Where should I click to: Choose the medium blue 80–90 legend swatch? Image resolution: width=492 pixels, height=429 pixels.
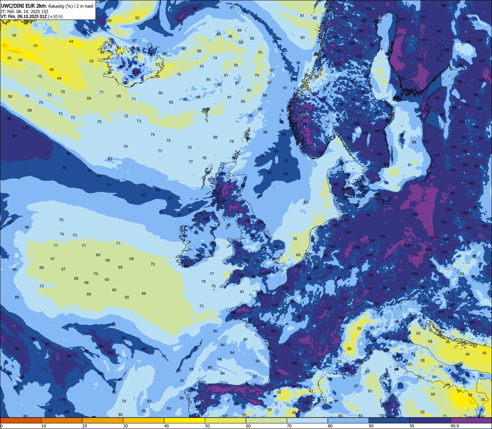348,420
